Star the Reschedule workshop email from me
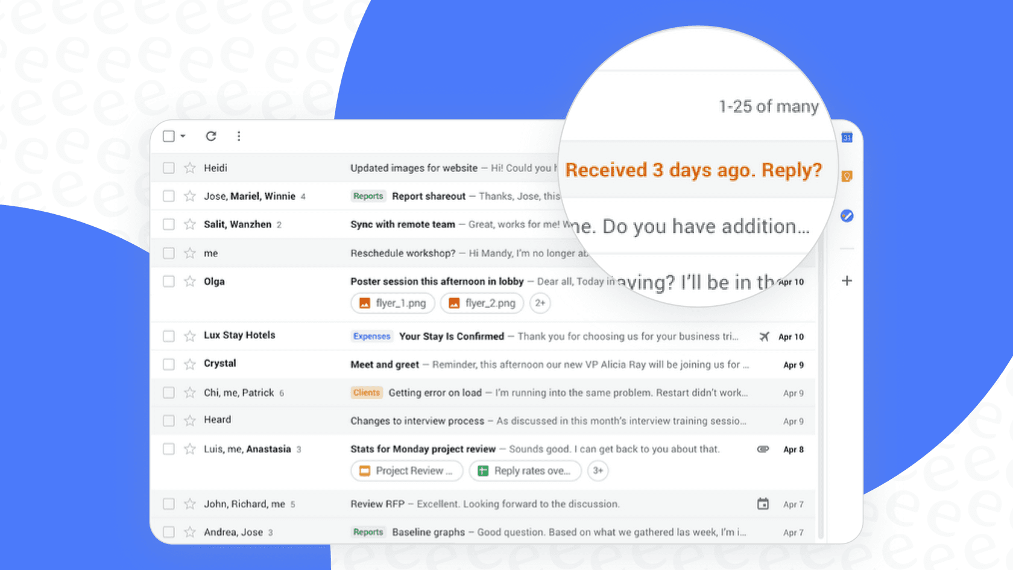 (x=190, y=253)
